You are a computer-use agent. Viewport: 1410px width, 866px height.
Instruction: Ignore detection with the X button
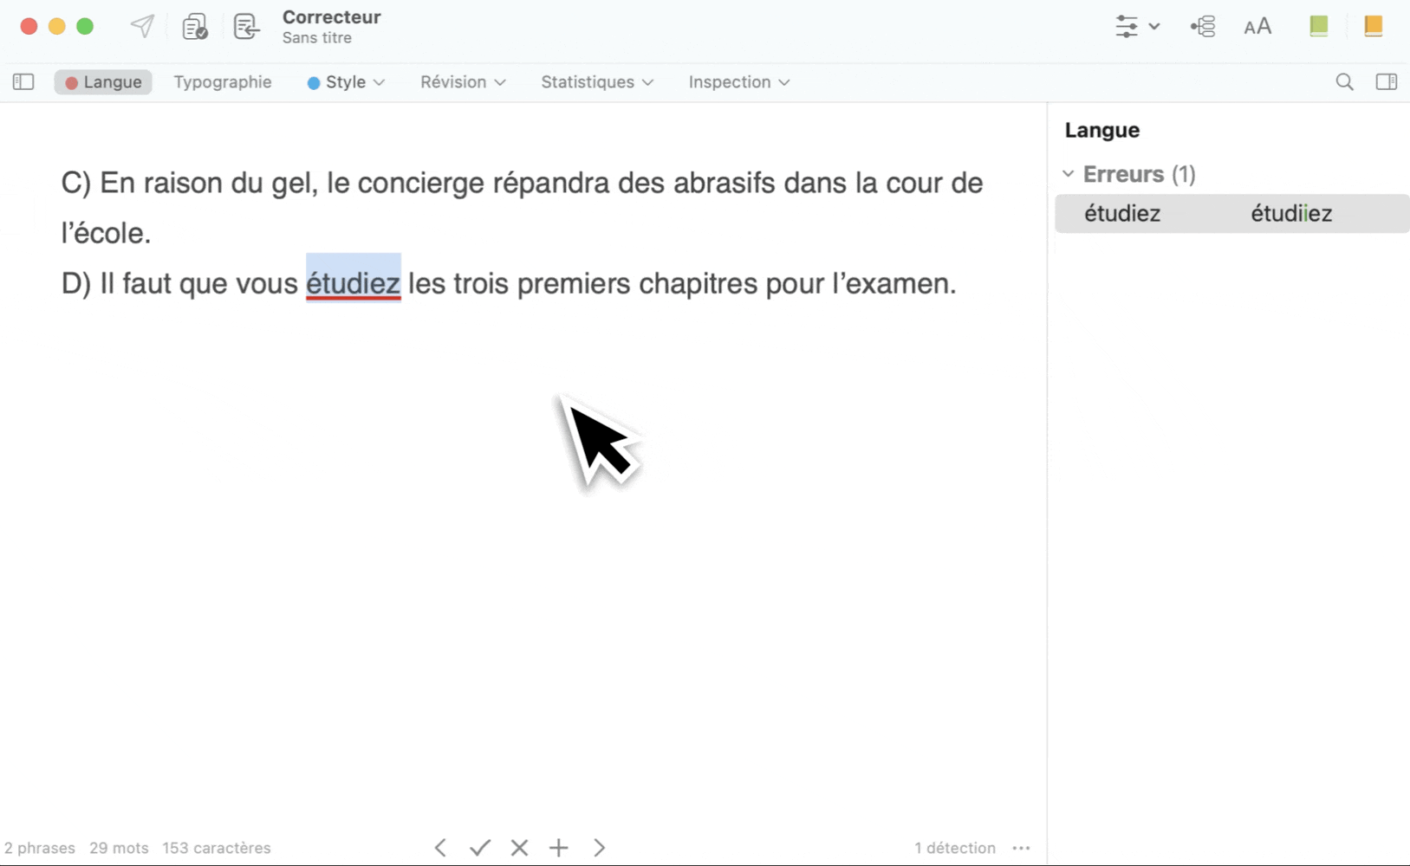click(x=519, y=848)
